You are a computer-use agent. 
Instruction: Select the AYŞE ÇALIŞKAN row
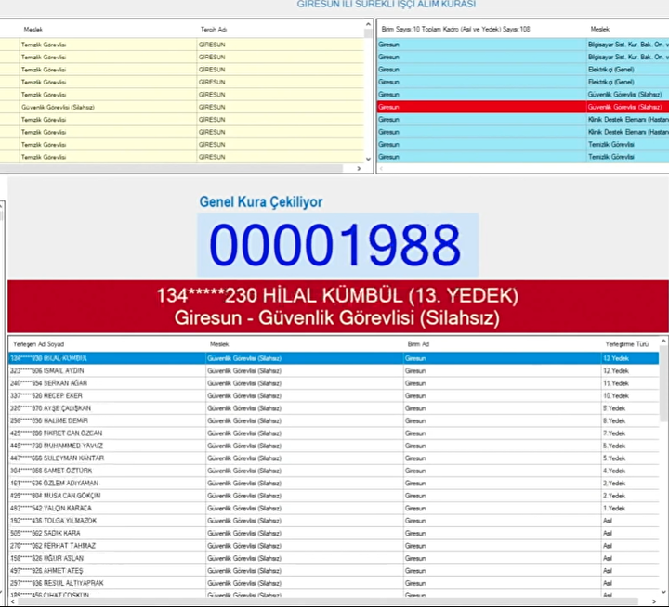tap(334, 408)
